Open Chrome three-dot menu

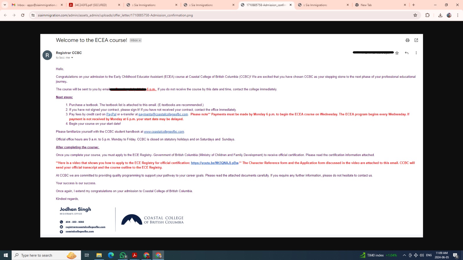pos(458,15)
